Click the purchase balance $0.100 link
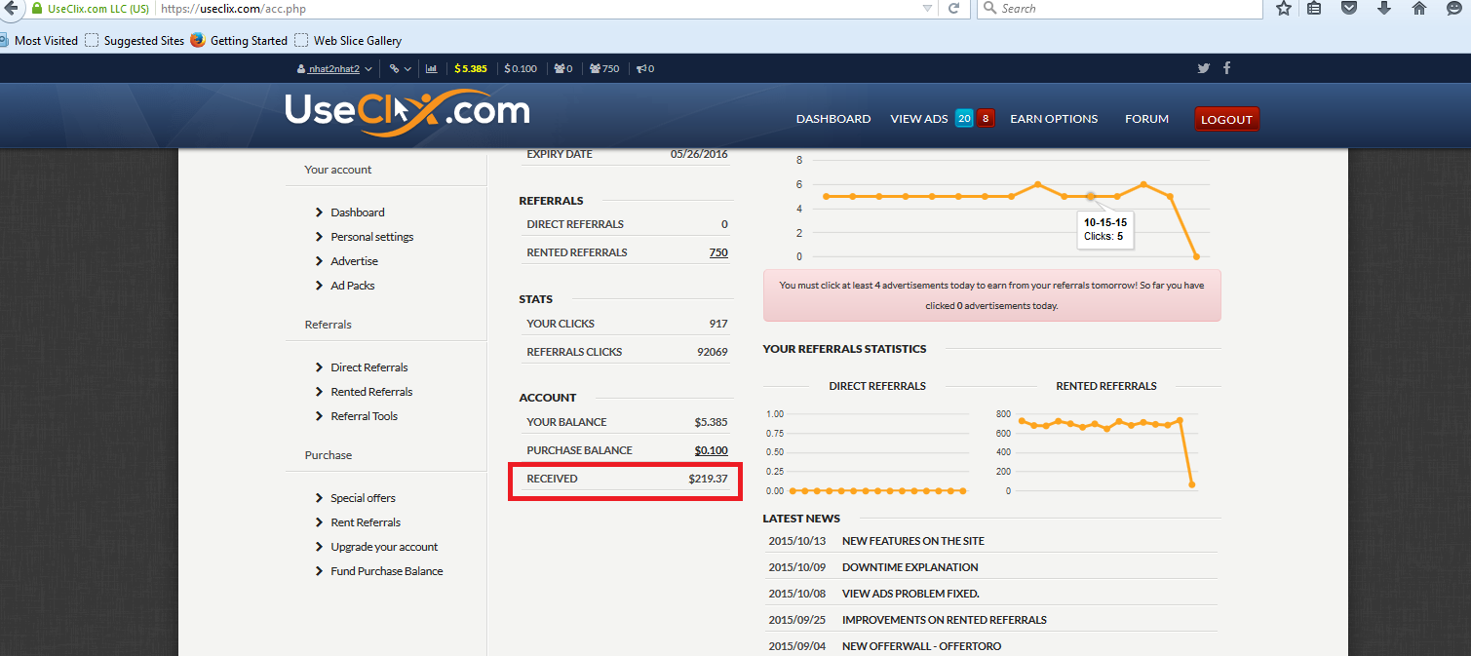 711,450
